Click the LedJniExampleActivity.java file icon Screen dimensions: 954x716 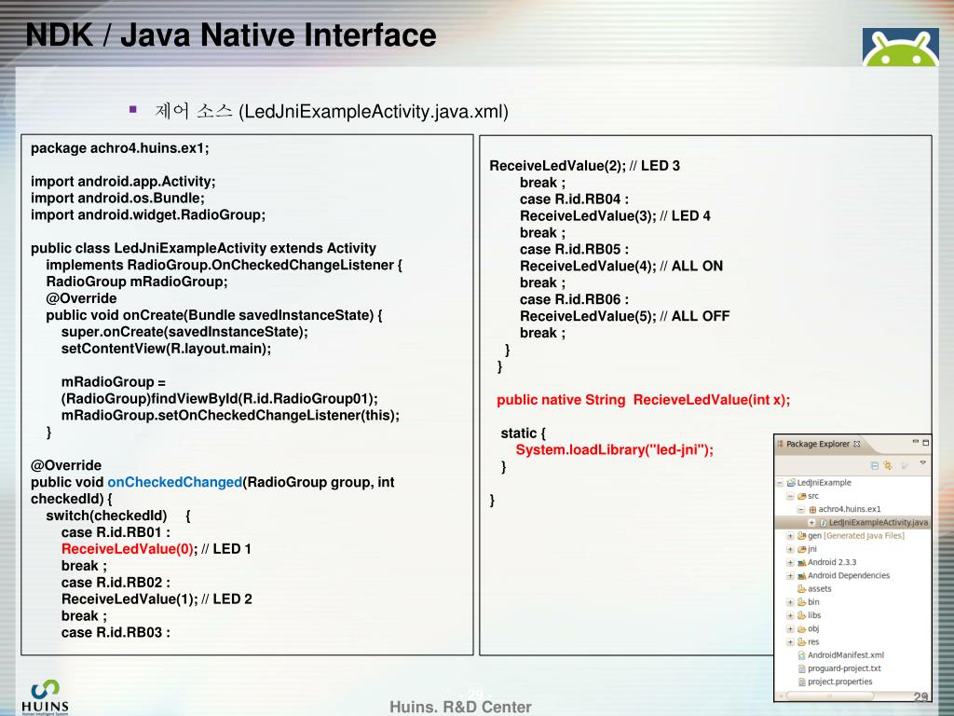[824, 522]
